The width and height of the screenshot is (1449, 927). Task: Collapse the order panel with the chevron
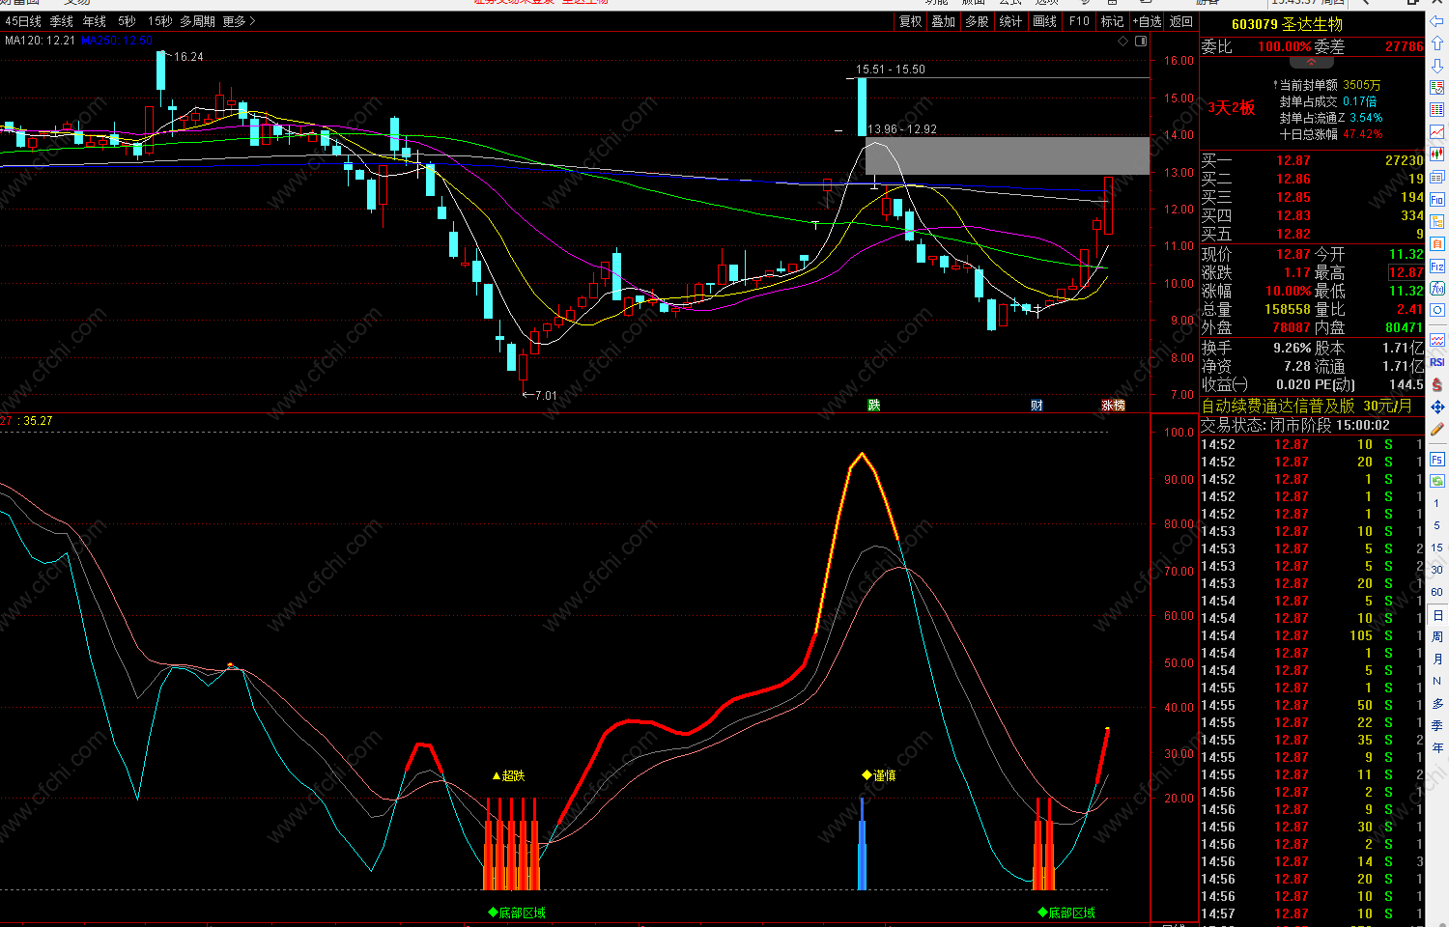(1312, 63)
